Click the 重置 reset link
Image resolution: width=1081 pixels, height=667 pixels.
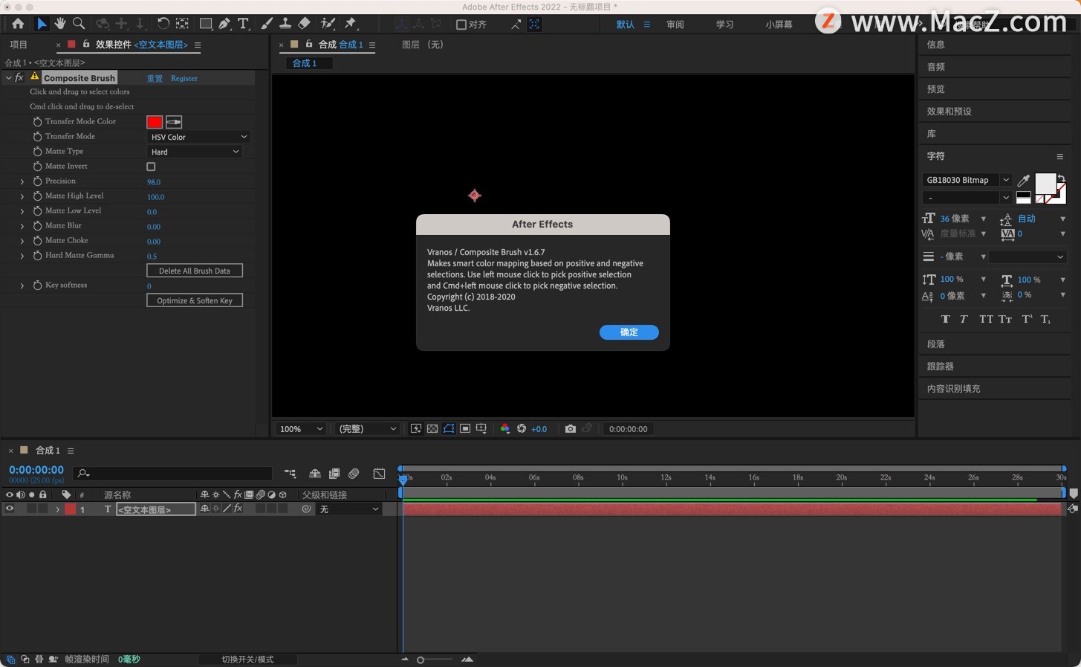(x=155, y=78)
